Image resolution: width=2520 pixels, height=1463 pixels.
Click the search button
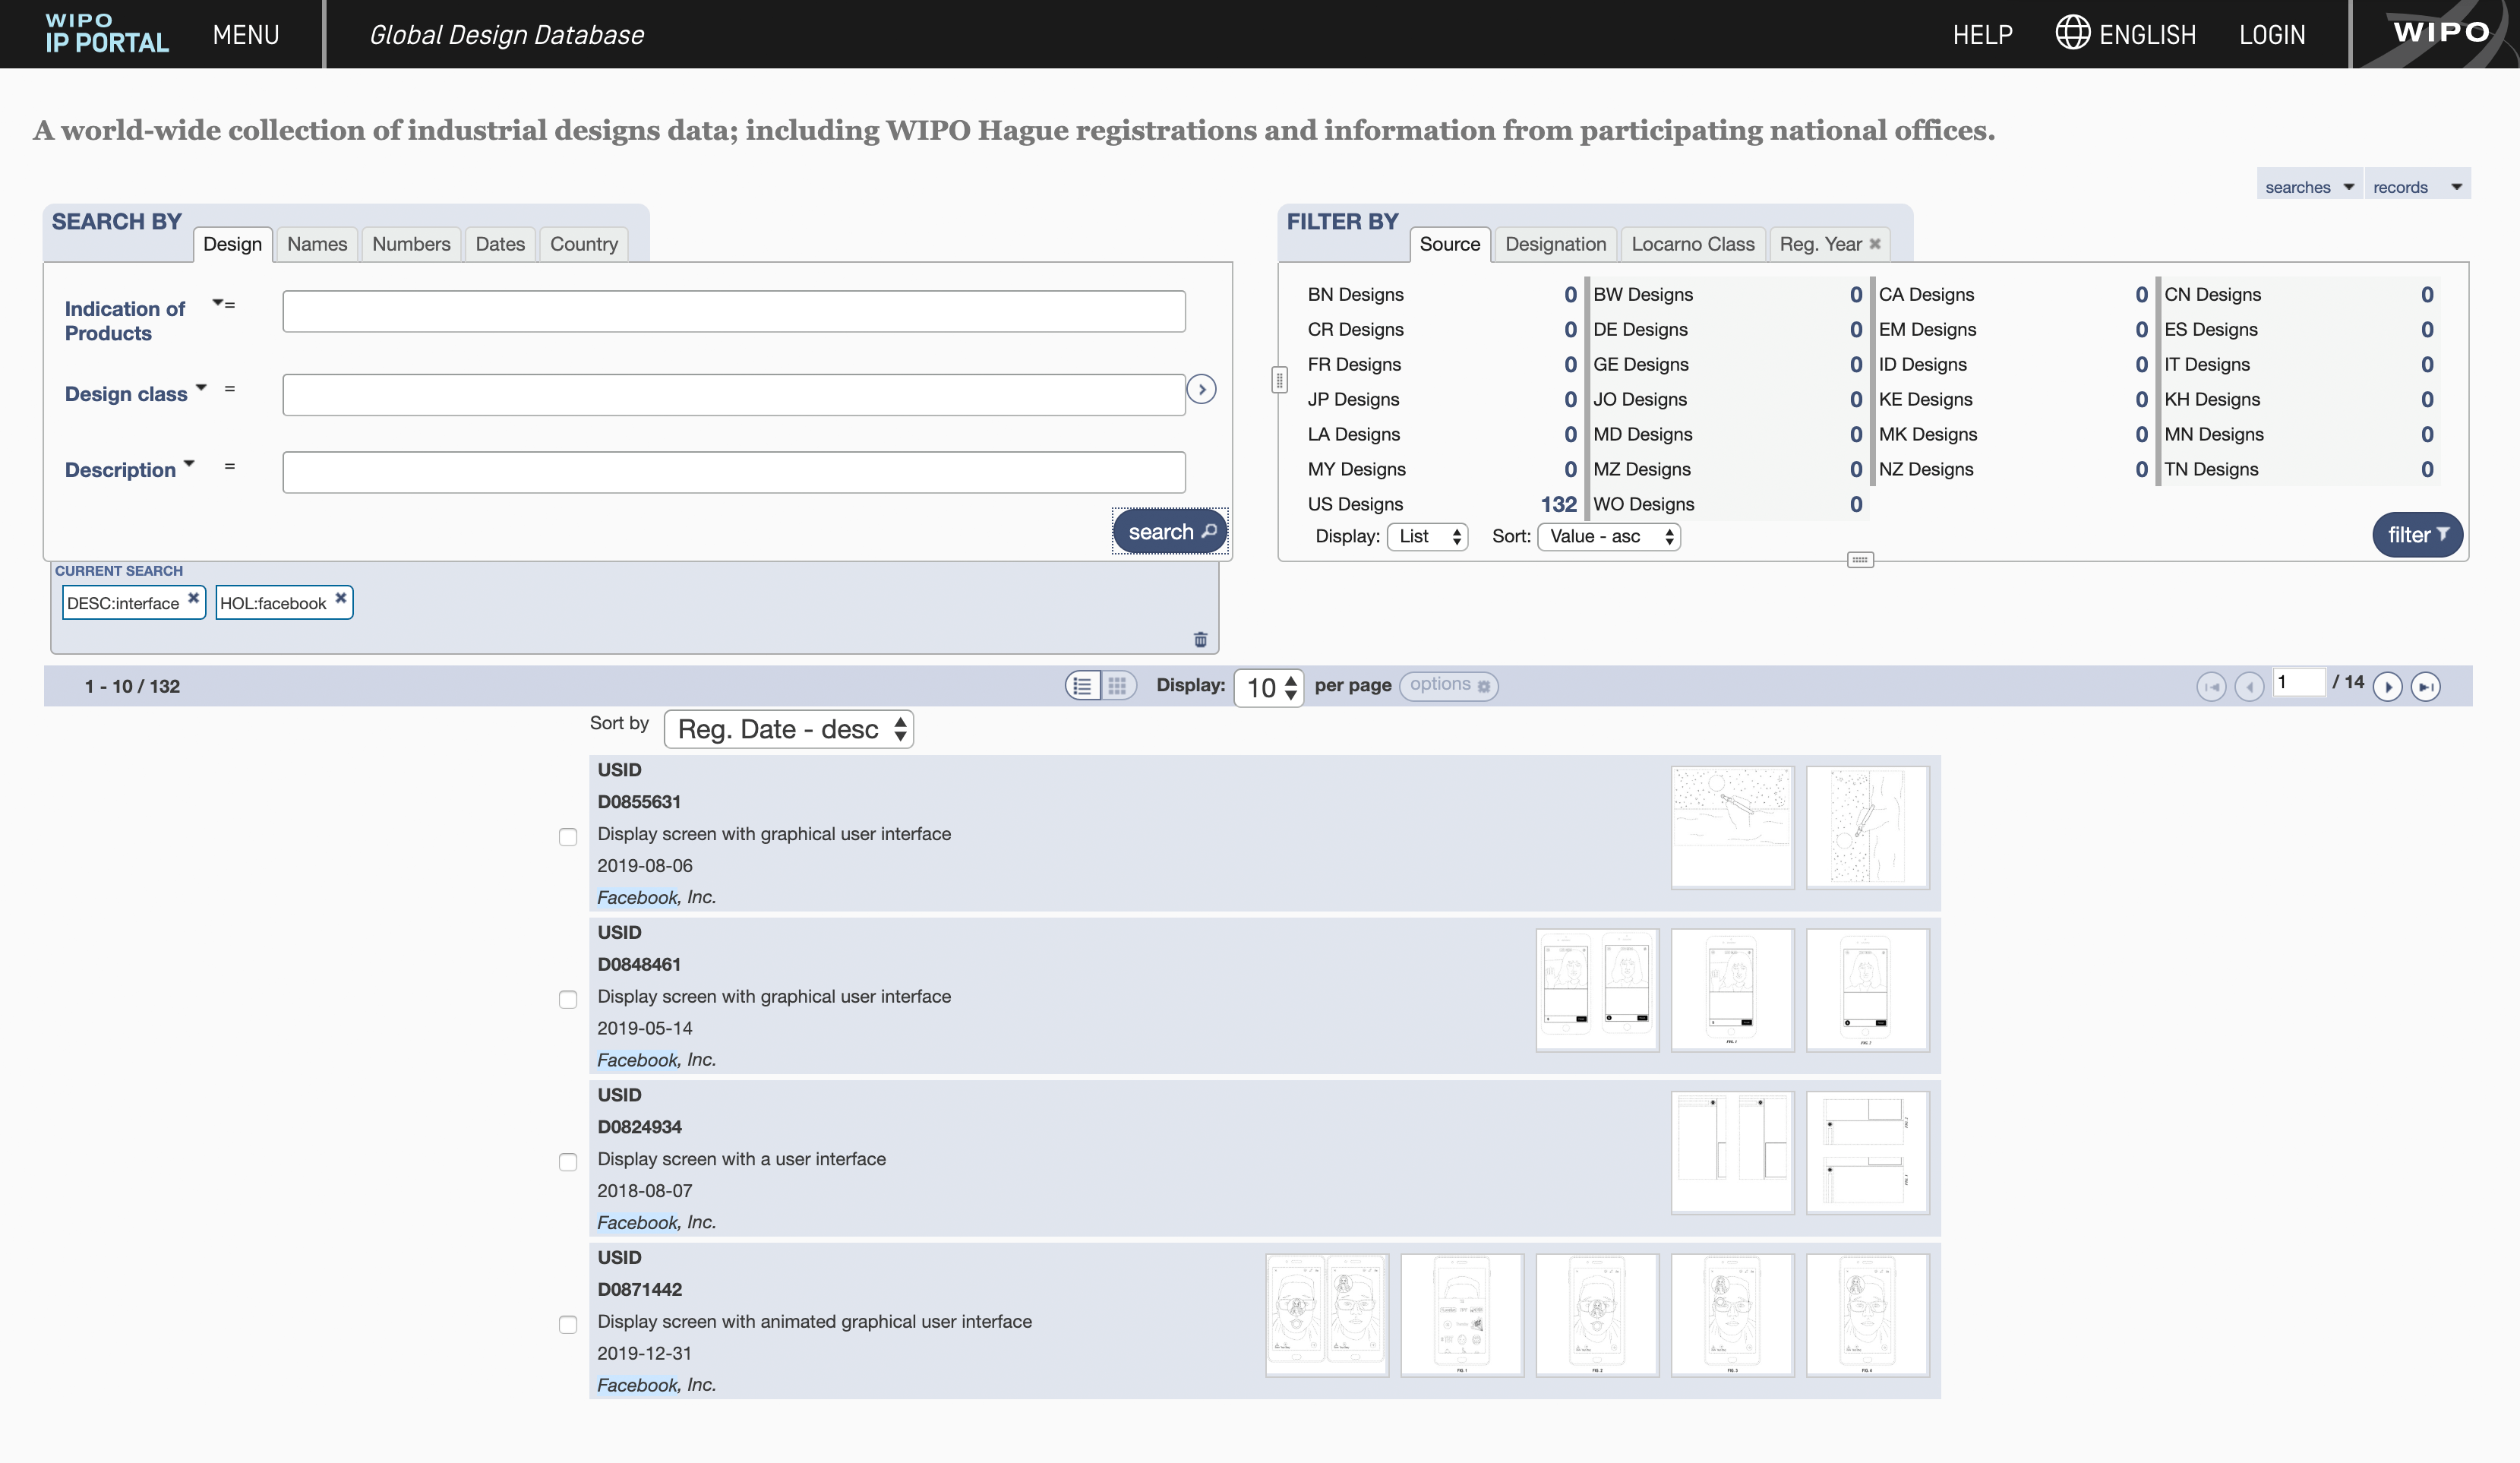[1170, 532]
